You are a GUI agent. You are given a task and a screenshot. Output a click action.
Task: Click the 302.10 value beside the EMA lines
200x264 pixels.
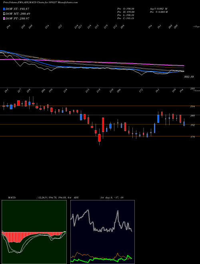(189, 77)
